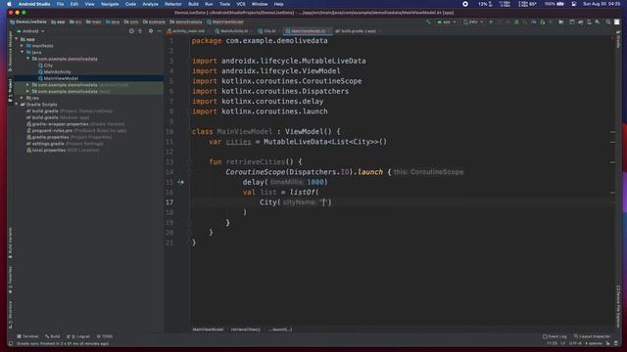Open the Logcat tool window

78,336
